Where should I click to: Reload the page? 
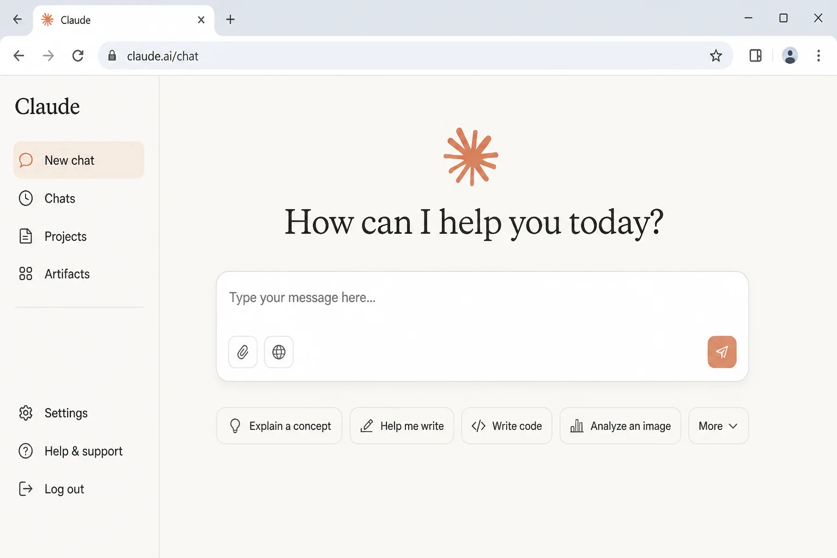click(x=78, y=56)
